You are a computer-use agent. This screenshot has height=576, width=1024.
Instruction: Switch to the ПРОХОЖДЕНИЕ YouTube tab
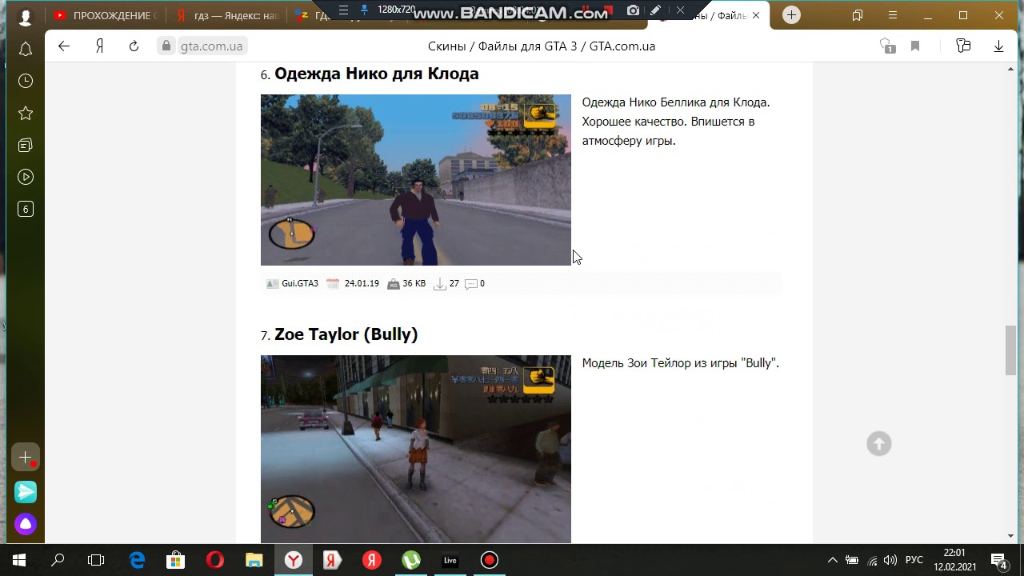[107, 15]
